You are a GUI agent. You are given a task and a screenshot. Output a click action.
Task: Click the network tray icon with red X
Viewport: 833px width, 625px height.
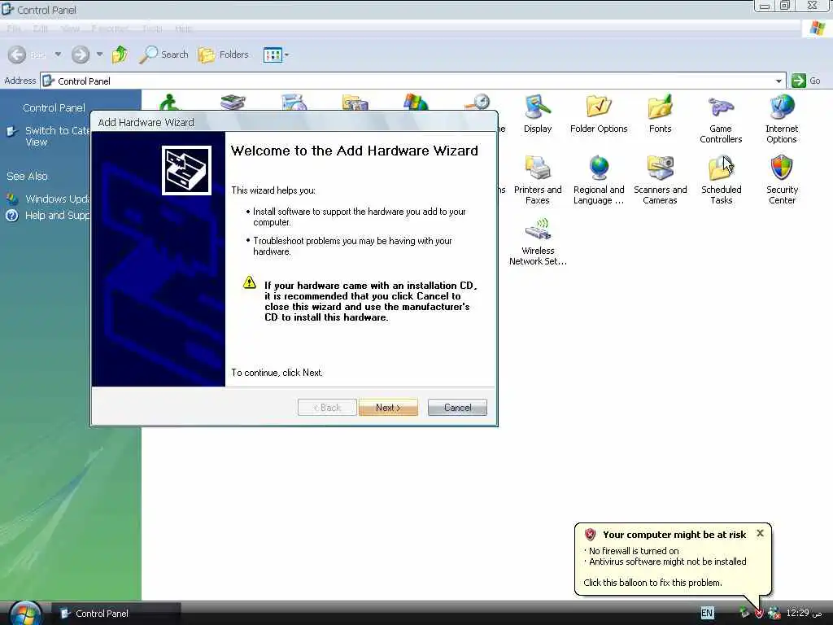click(774, 614)
